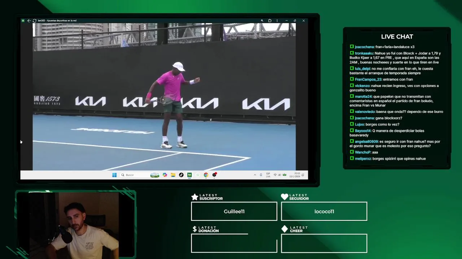
Task: Click the star icon next to Latest Suscriptor
Action: 195,197
